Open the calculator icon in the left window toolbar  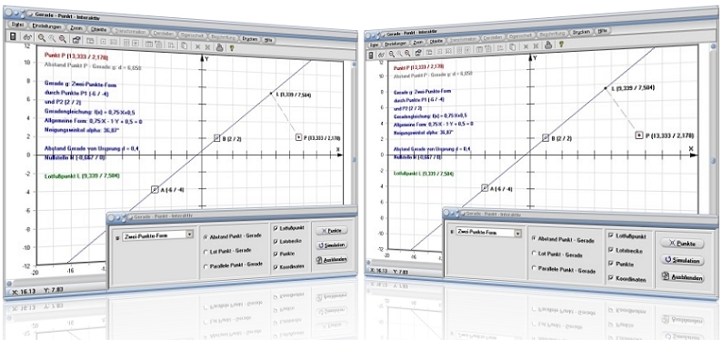pos(13,36)
